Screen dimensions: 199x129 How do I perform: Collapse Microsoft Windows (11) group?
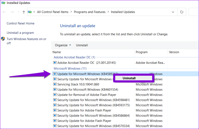tap(70, 68)
